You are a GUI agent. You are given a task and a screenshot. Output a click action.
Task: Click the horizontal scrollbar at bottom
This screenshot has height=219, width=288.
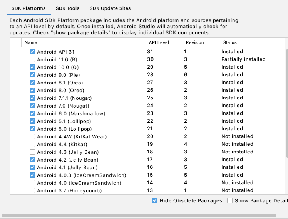click(x=139, y=216)
